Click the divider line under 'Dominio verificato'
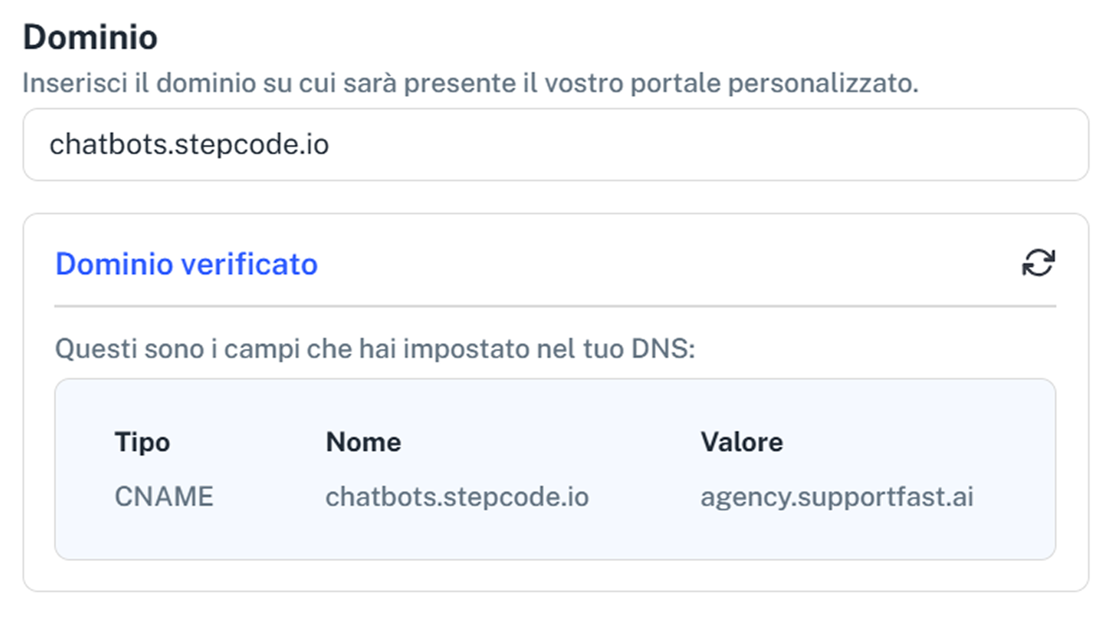Screen dimensions: 1119x621 555,306
